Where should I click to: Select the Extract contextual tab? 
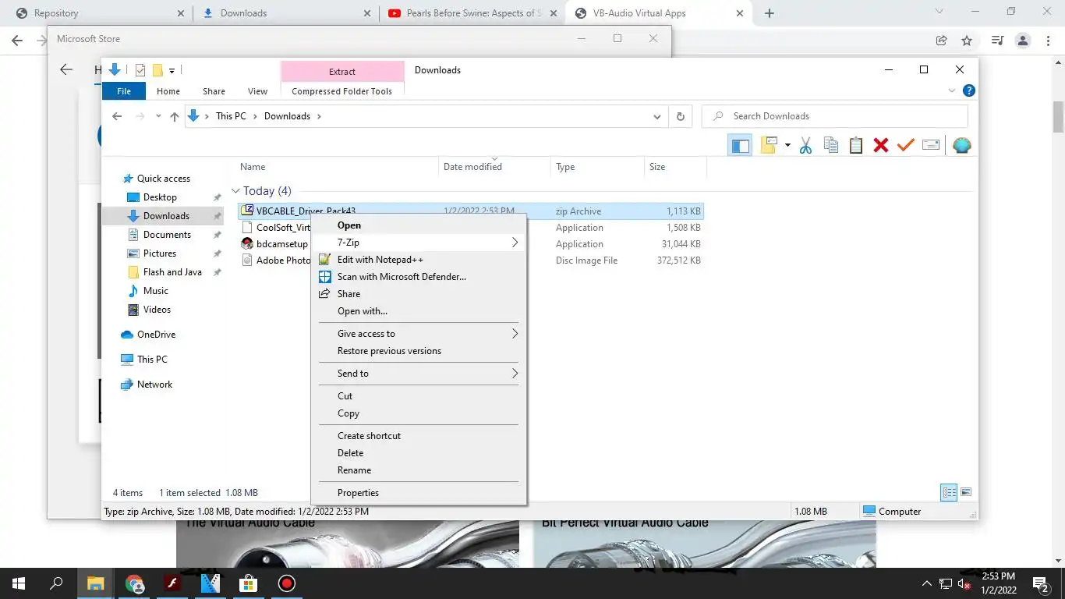coord(342,71)
